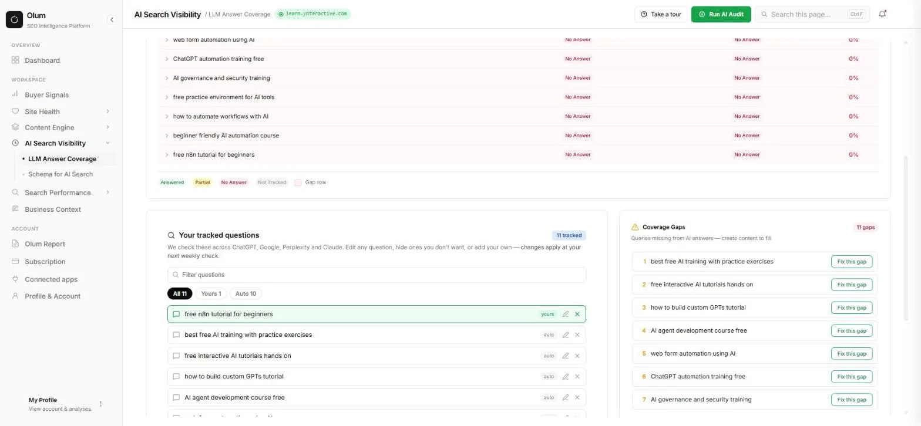
Task: Click the Connected apps plug icon
Action: (15, 279)
